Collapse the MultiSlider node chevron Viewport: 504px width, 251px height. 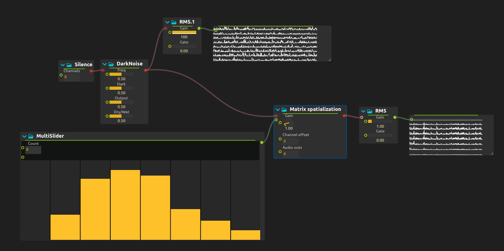(24, 136)
